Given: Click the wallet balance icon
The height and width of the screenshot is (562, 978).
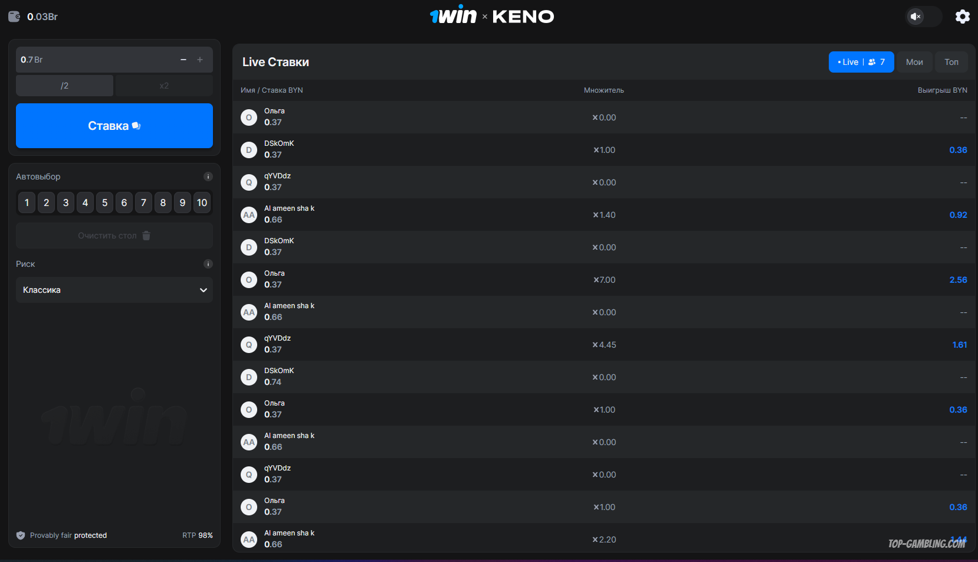Looking at the screenshot, I should pos(14,17).
